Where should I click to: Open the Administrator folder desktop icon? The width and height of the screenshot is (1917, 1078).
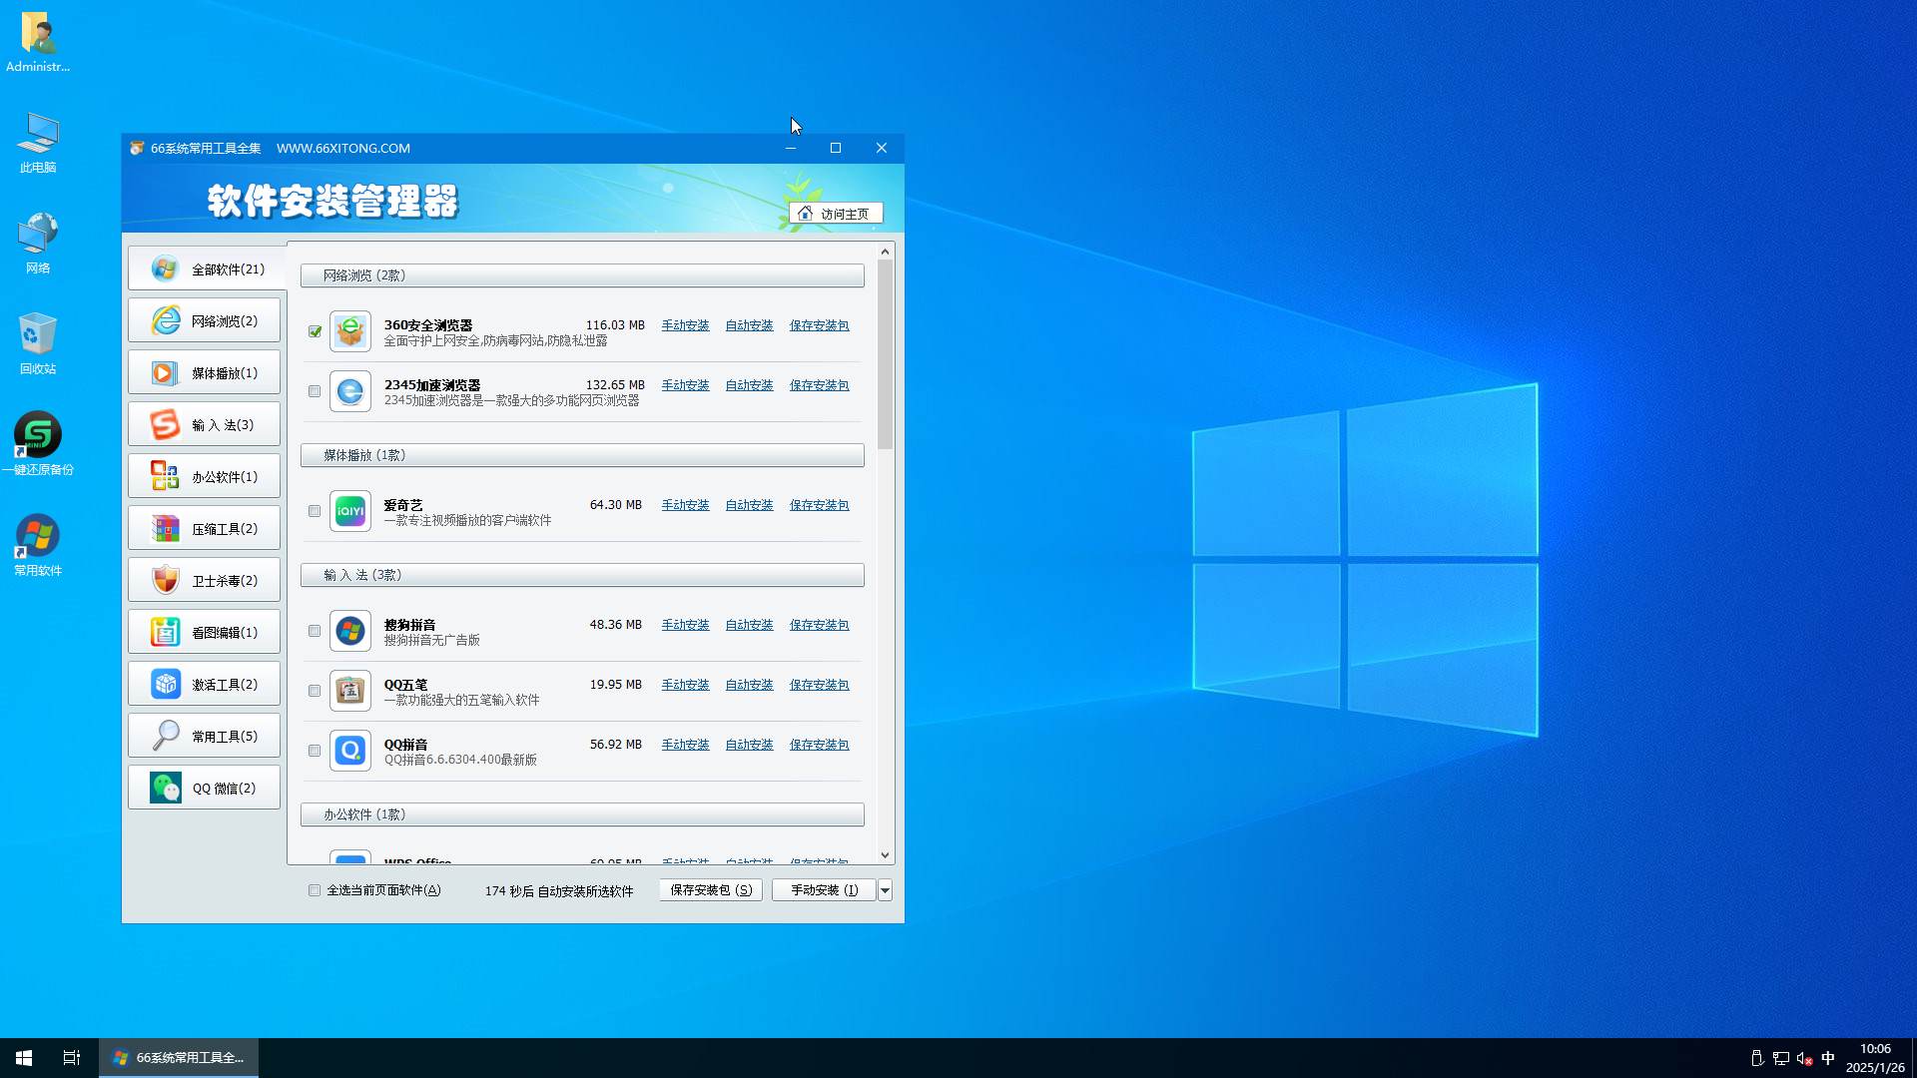coord(38,42)
